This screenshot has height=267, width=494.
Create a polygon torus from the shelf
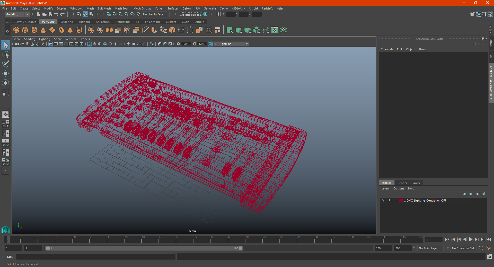(61, 30)
